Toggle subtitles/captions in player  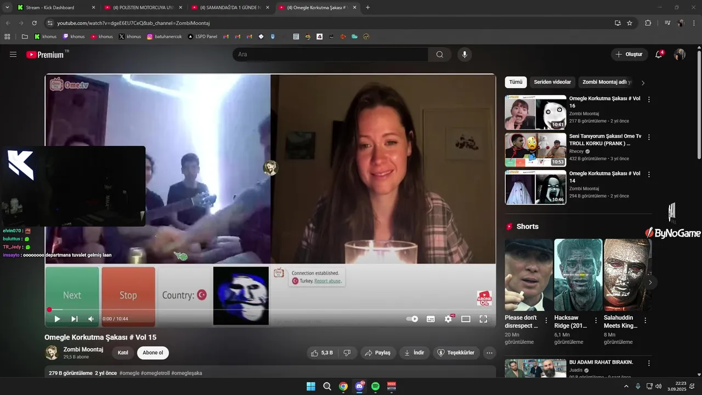point(431,319)
